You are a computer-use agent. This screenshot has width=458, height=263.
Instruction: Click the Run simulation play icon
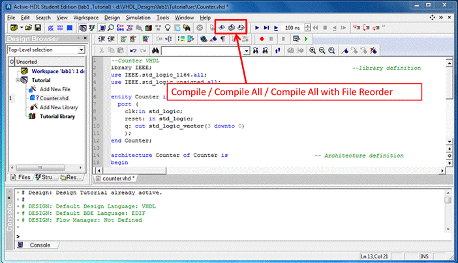coord(257,28)
